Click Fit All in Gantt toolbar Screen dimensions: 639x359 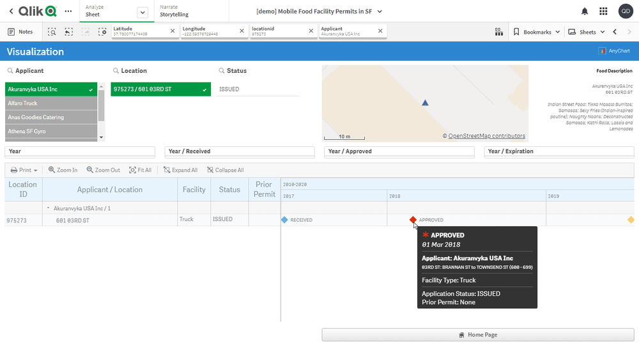click(140, 170)
